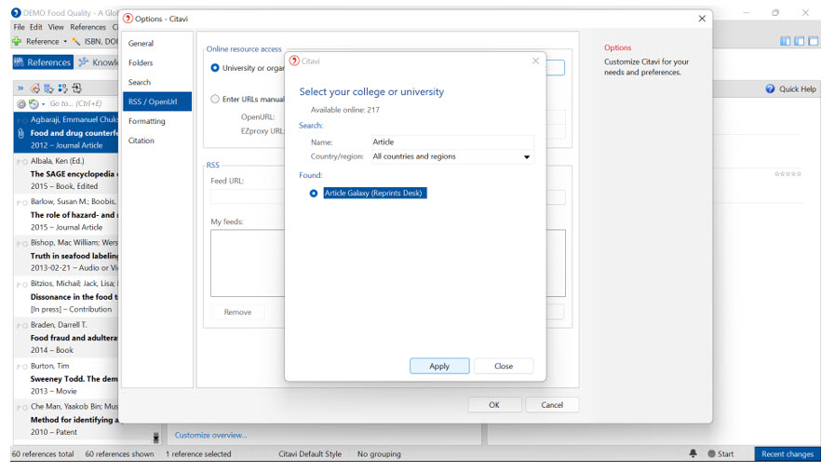
Task: Select Food fraud and adulteration 2014 Book
Action: [66, 337]
